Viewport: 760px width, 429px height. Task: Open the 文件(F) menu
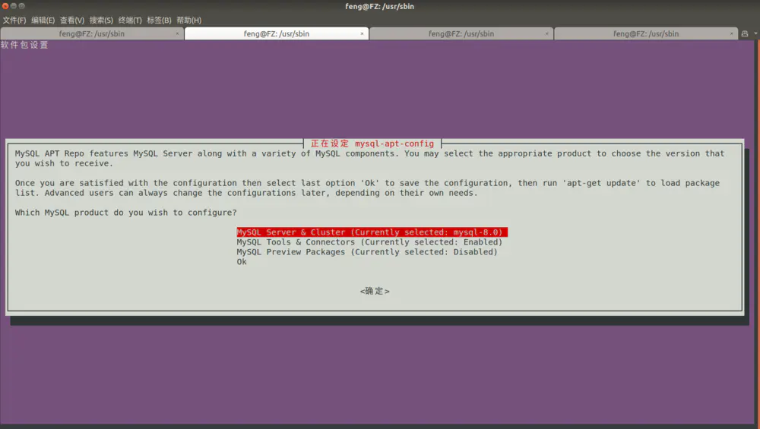(14, 20)
